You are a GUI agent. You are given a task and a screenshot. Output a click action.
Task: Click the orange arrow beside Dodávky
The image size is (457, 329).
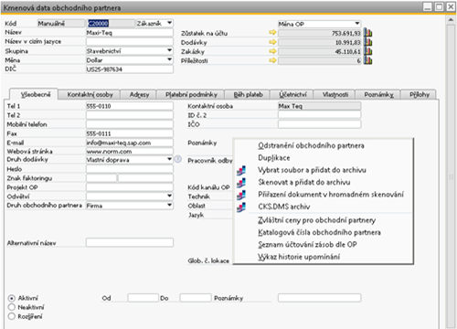[272, 42]
